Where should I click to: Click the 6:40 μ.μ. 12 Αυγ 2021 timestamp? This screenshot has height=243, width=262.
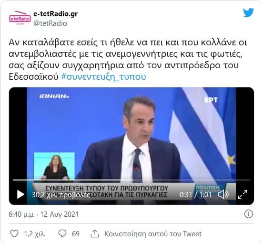(44, 214)
